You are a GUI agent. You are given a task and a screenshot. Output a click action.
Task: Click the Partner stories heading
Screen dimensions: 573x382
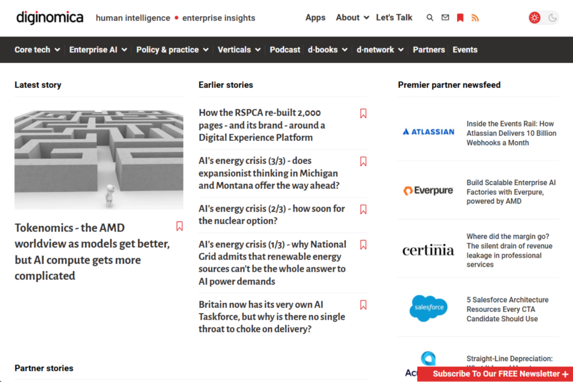(44, 368)
